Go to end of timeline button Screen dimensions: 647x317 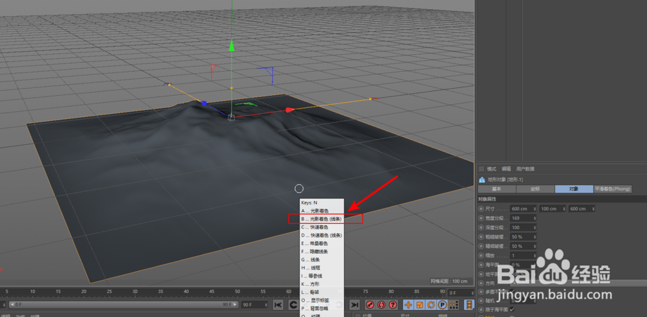click(354, 305)
